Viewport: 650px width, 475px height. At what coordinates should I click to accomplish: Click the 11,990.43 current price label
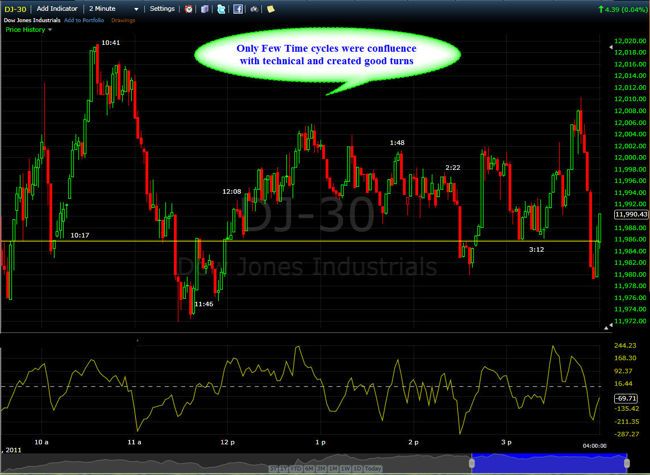[631, 214]
